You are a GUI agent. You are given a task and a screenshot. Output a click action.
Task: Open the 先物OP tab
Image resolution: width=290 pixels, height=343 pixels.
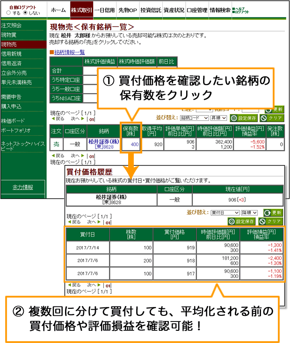[x=128, y=10]
